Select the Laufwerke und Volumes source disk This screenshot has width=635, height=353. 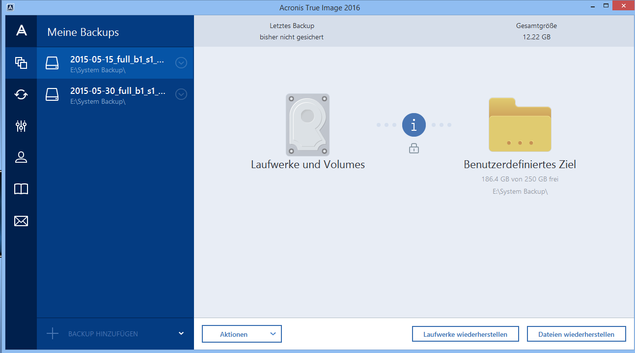pos(307,125)
